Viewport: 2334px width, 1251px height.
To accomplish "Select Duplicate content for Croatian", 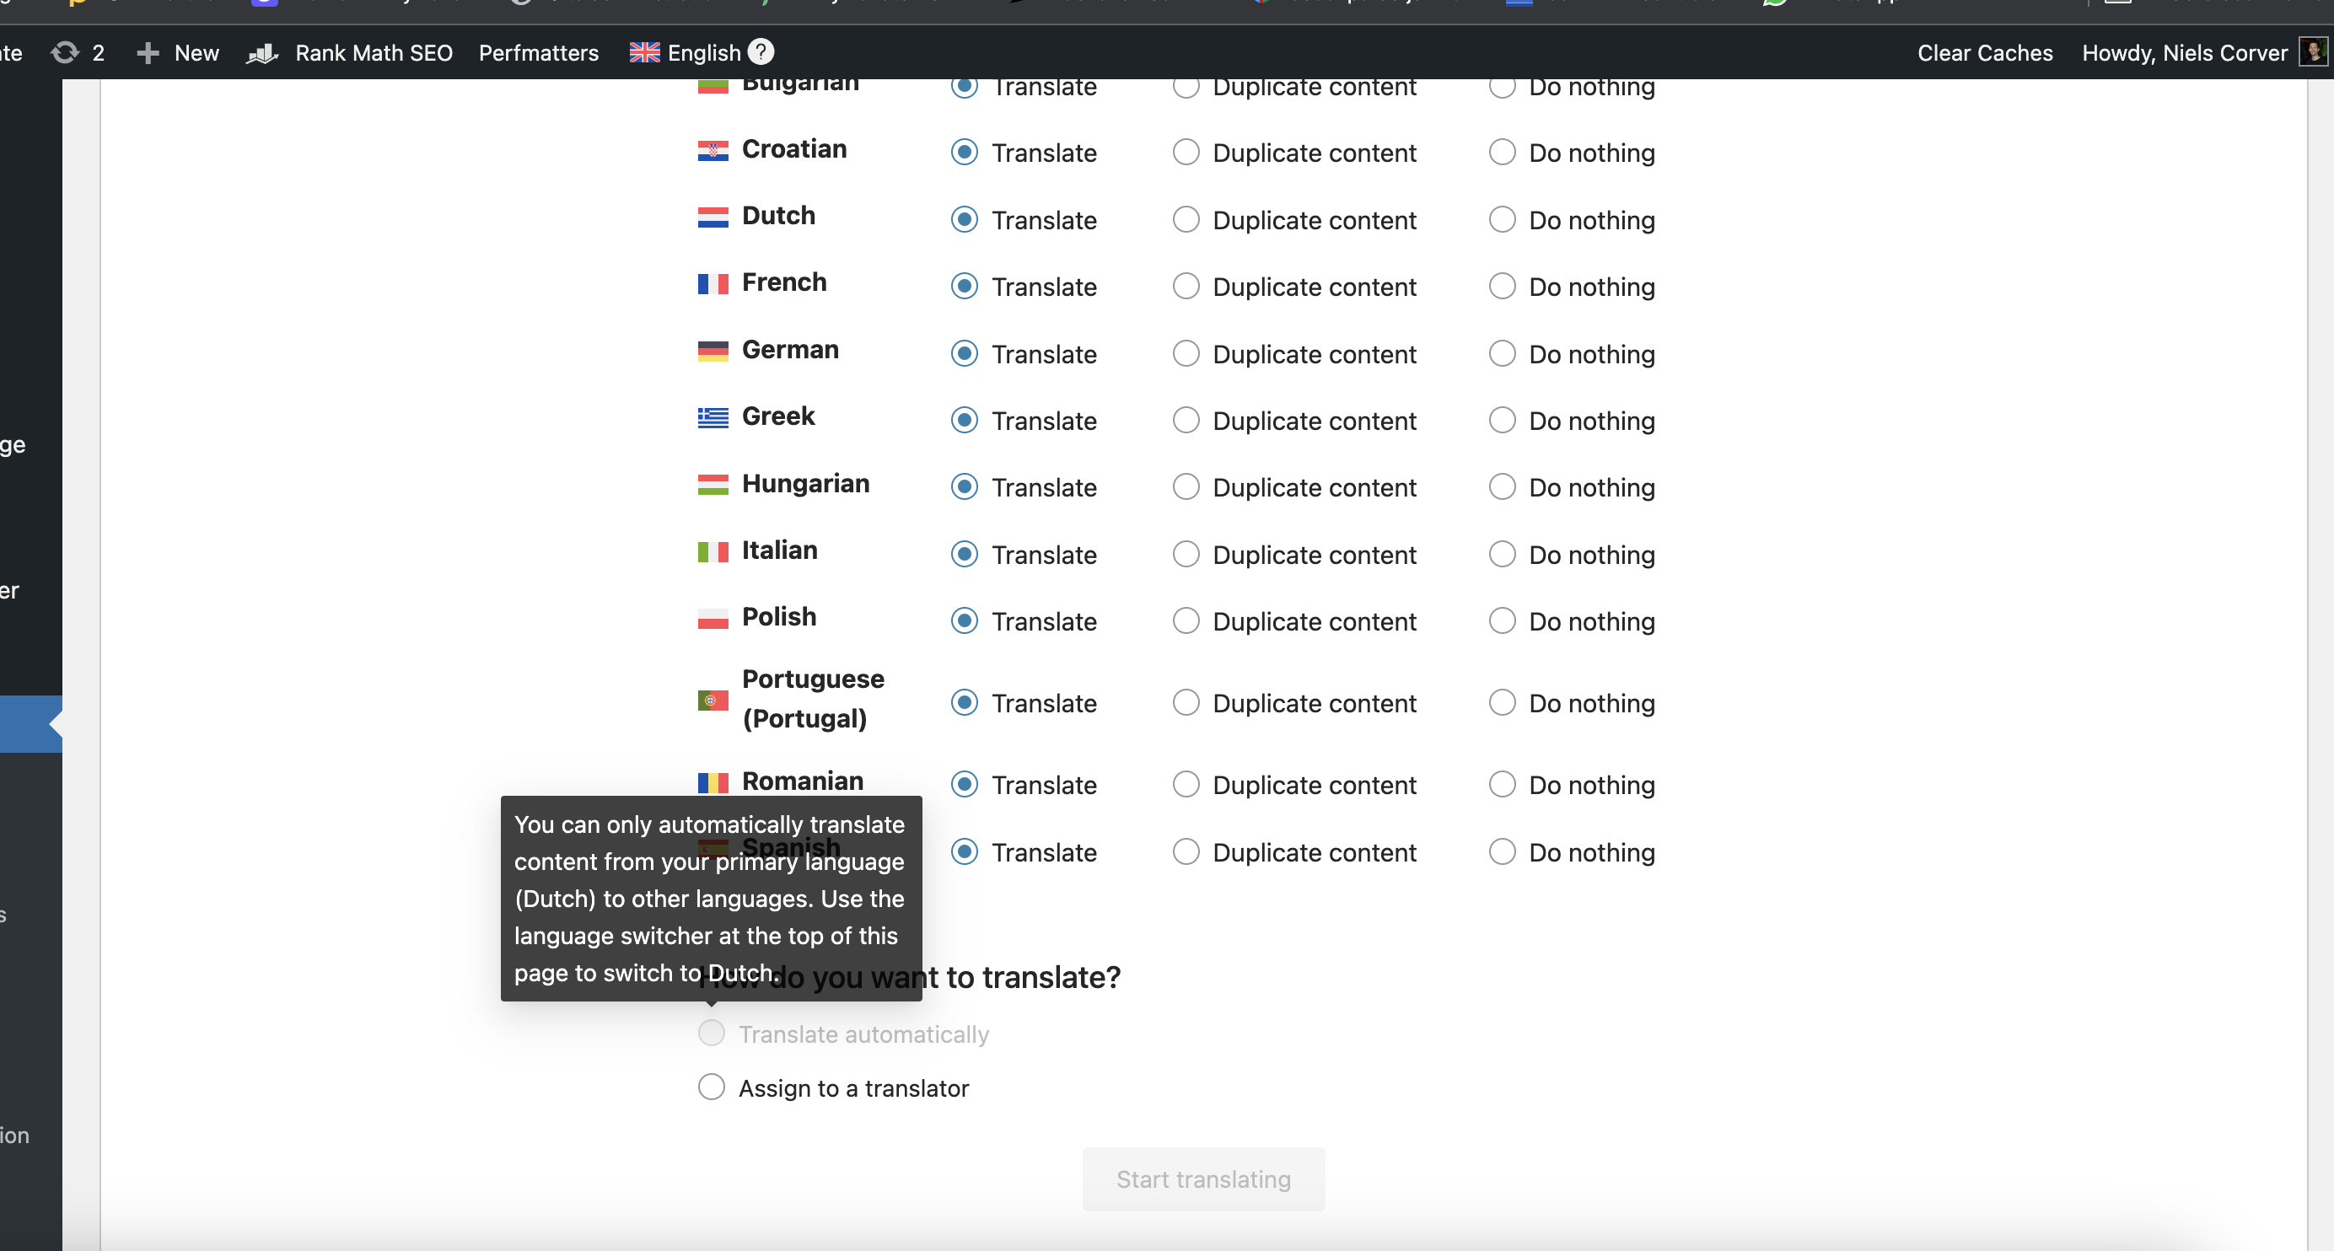I will (1186, 153).
